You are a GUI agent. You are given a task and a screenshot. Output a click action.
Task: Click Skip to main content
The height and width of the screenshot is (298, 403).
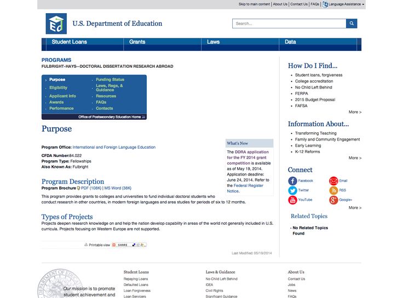coord(254,4)
